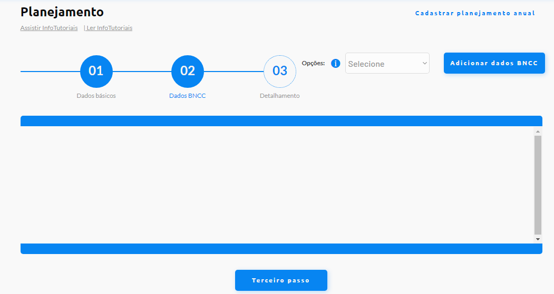Click the Planejamento page heading
This screenshot has height=294, width=554.
[x=62, y=12]
